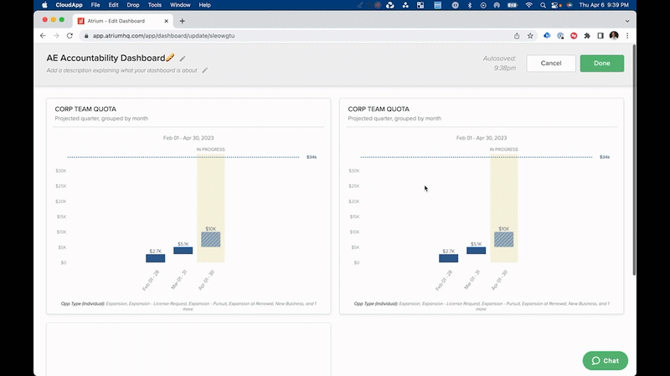
Task: Click the Autosaved 9:38pm status text
Action: click(x=499, y=64)
